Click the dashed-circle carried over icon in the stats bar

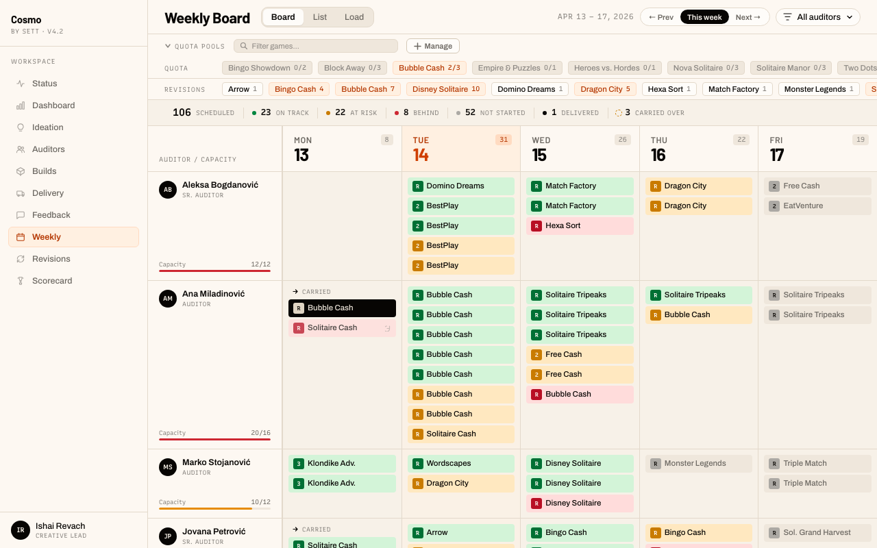[619, 112]
